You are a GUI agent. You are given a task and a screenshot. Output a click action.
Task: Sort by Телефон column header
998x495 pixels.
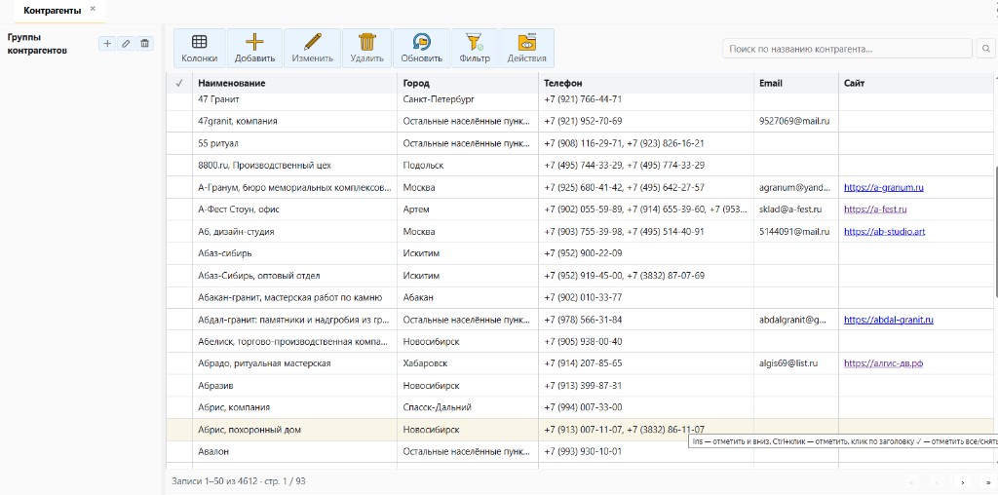pos(646,84)
